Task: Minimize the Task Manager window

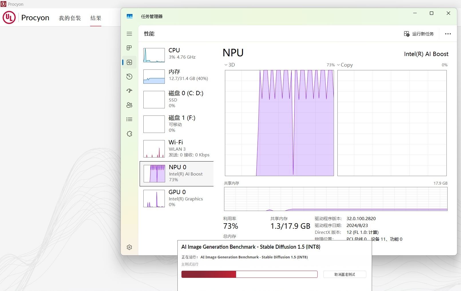Action: point(415,13)
